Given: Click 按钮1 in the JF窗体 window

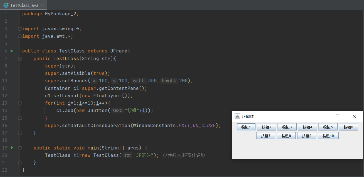Looking at the screenshot, I should point(246,127).
